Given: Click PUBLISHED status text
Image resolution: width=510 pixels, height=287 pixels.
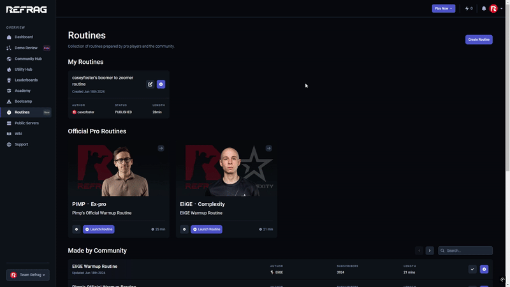Looking at the screenshot, I should (123, 112).
